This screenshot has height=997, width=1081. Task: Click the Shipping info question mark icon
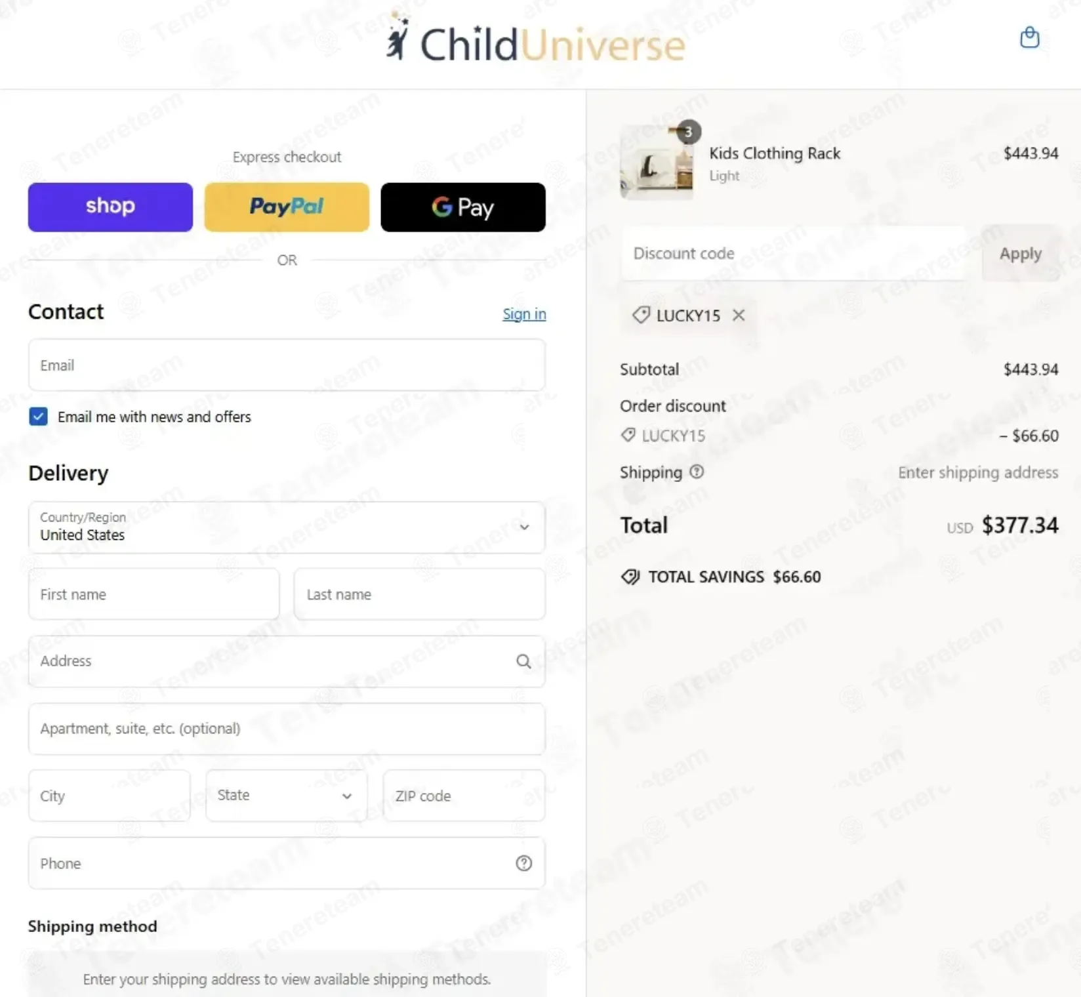click(x=697, y=472)
